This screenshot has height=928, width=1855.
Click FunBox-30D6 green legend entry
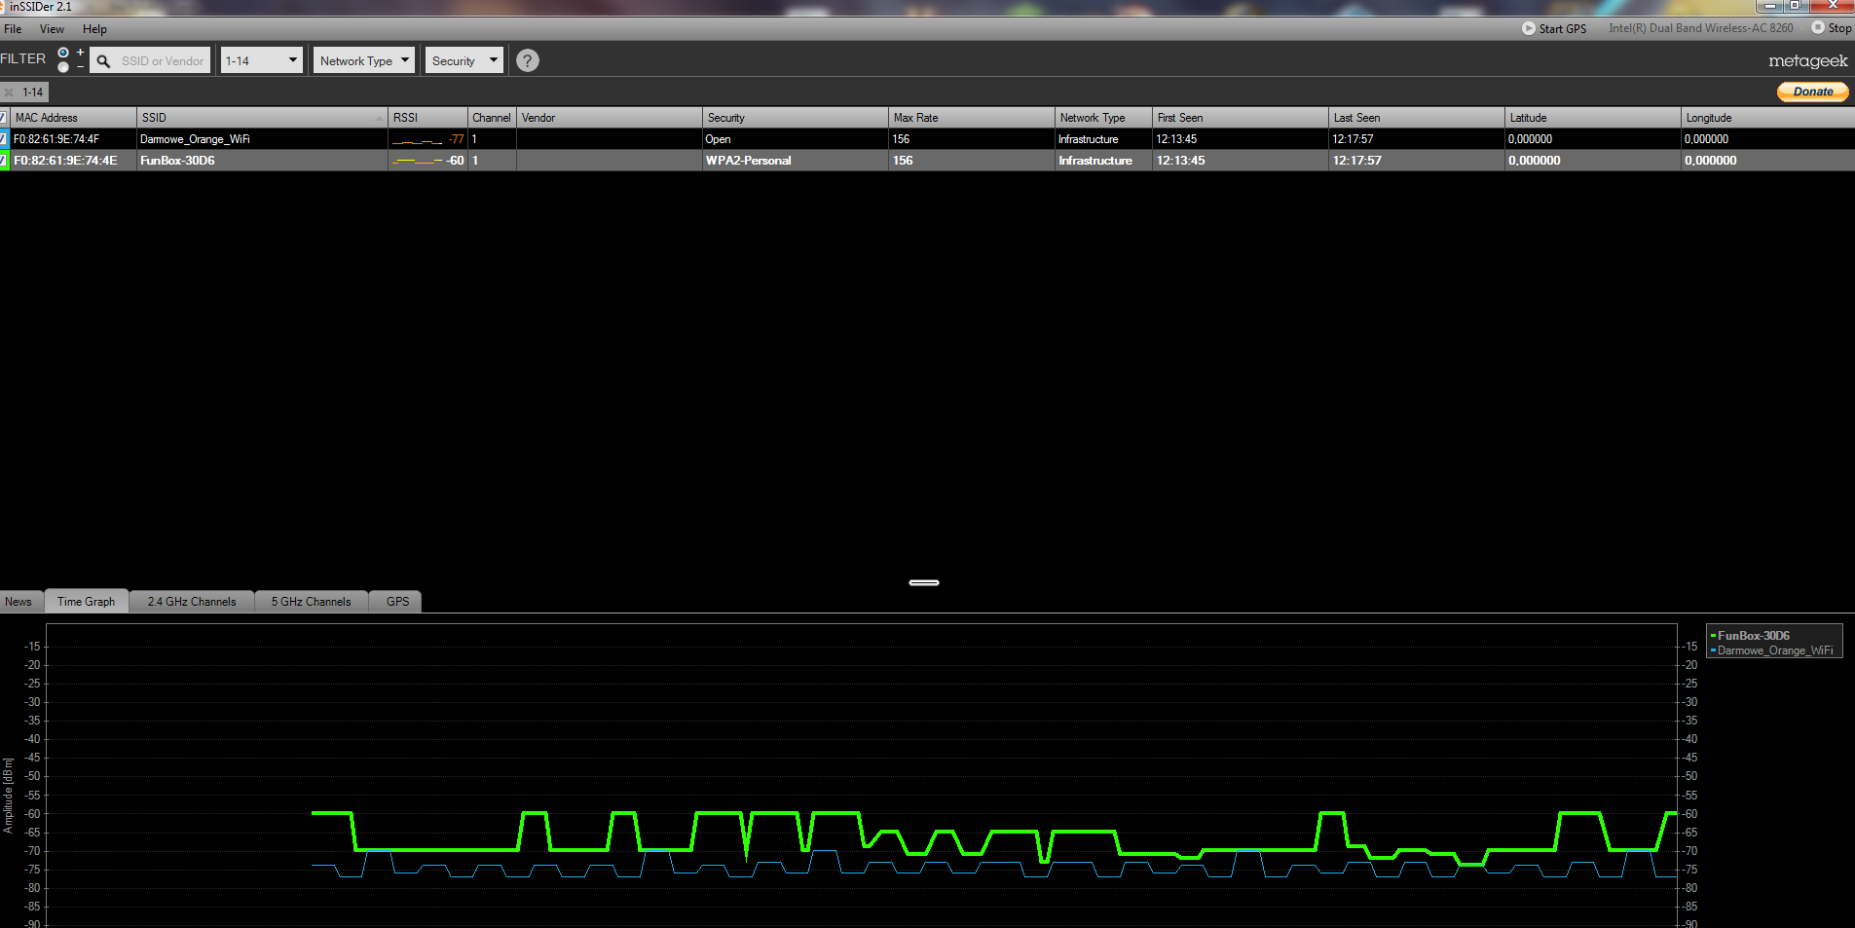1750,635
